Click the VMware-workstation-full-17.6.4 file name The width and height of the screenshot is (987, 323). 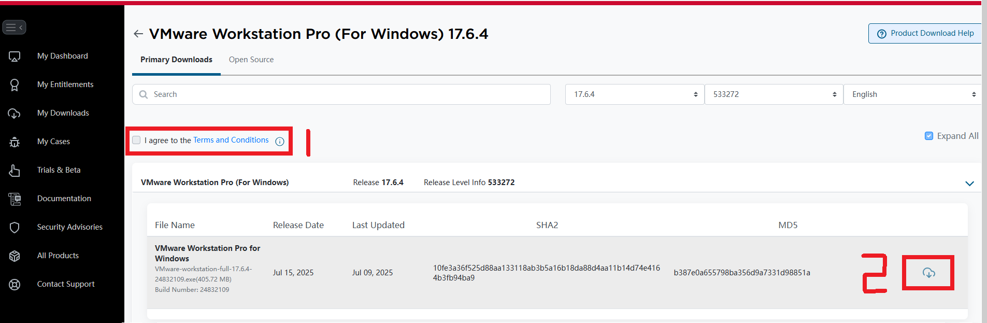[x=204, y=274]
